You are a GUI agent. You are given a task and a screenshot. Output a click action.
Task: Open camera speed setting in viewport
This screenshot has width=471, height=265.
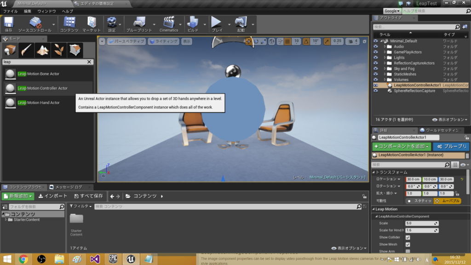tap(353, 41)
